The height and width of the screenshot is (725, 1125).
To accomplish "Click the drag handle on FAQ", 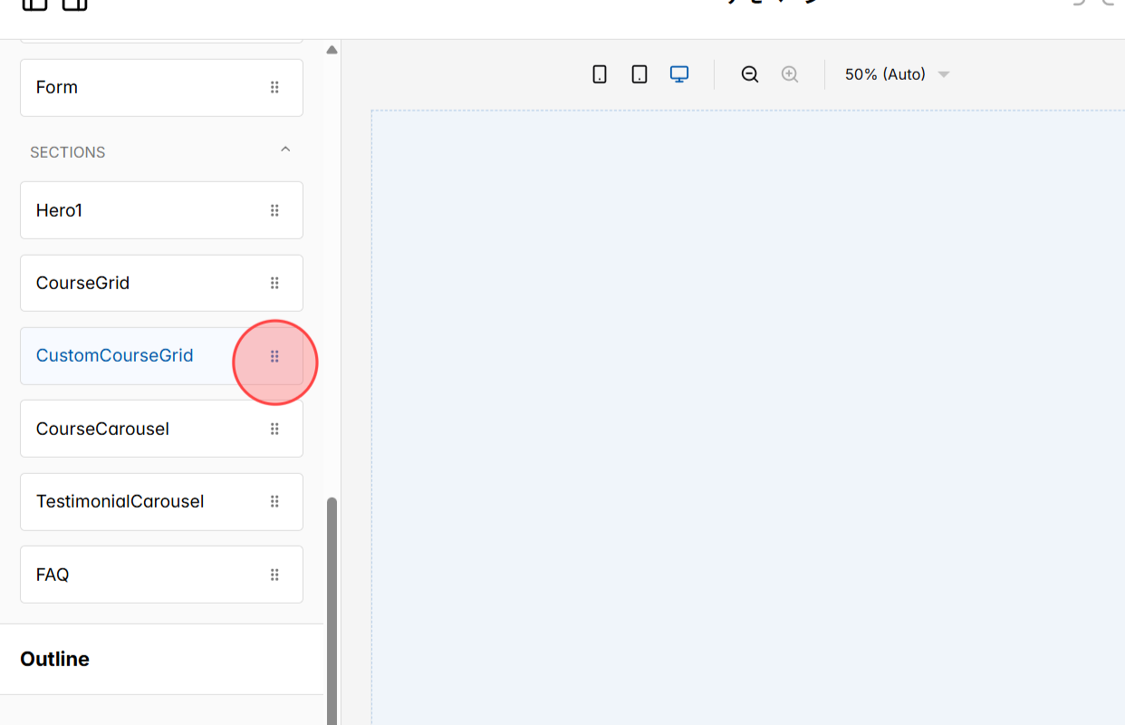I will point(274,574).
